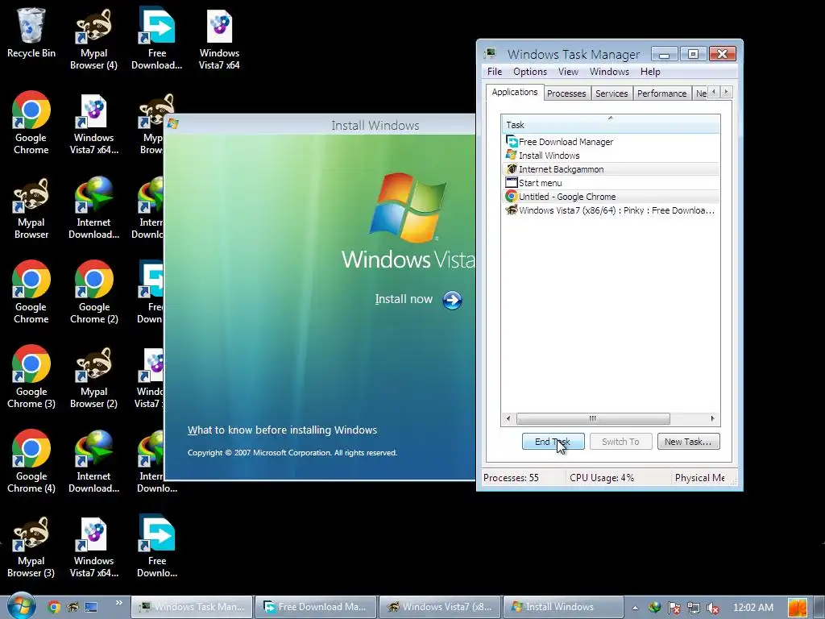Launch Chrome from the quick launch bar
Image resolution: width=825 pixels, height=619 pixels.
point(54,607)
